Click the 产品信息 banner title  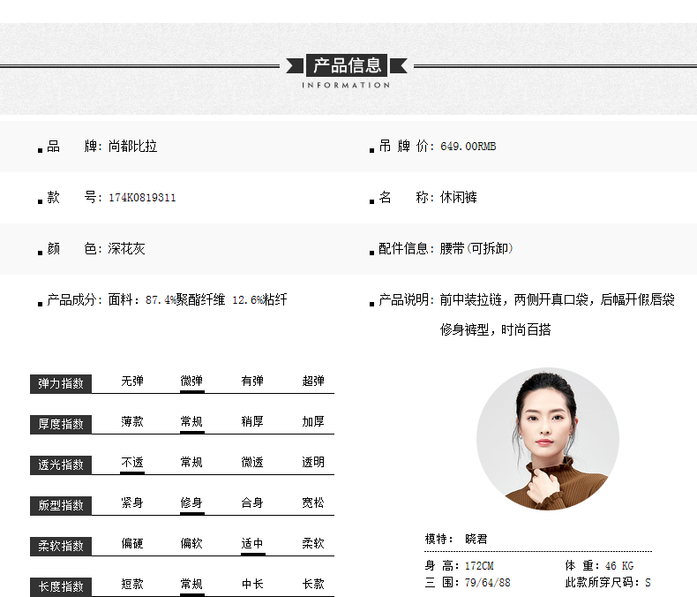pos(348,64)
